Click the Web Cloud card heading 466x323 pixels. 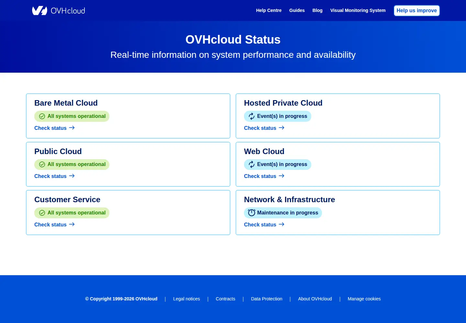(x=264, y=151)
